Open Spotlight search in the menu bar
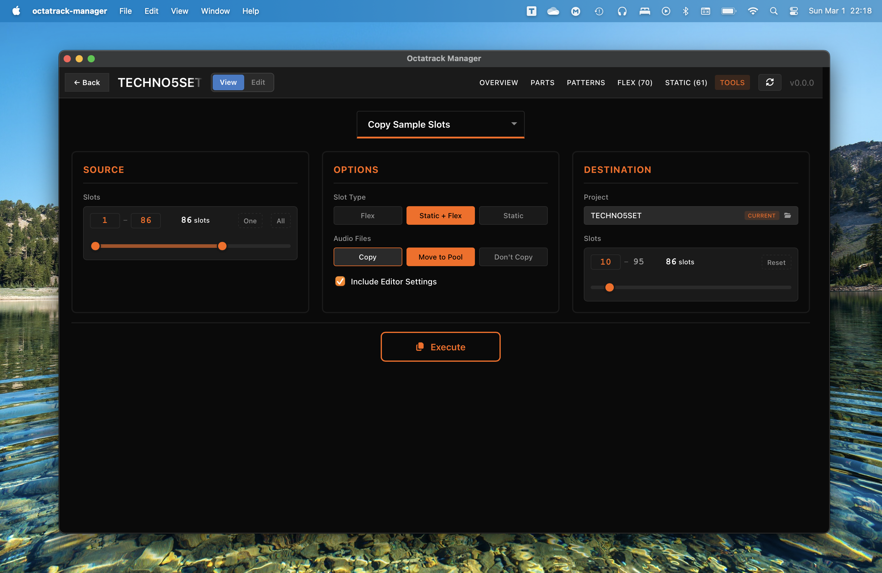The height and width of the screenshot is (573, 882). 774,11
